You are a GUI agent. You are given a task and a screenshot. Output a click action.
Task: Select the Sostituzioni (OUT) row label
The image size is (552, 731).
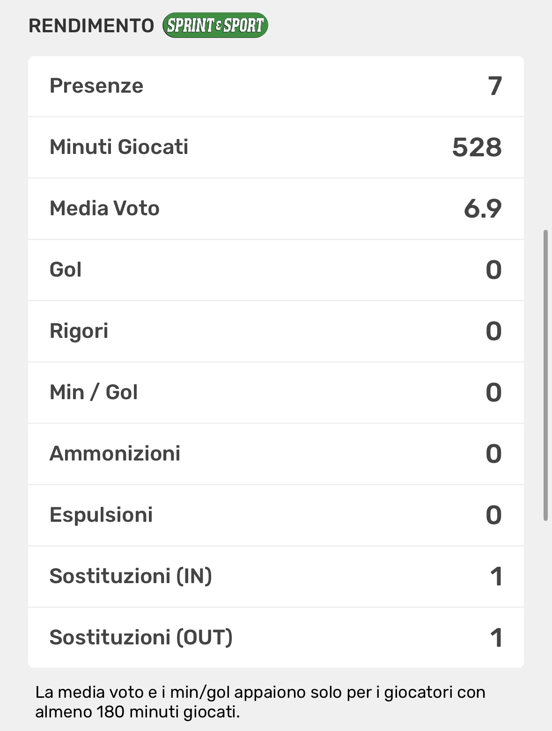141,637
